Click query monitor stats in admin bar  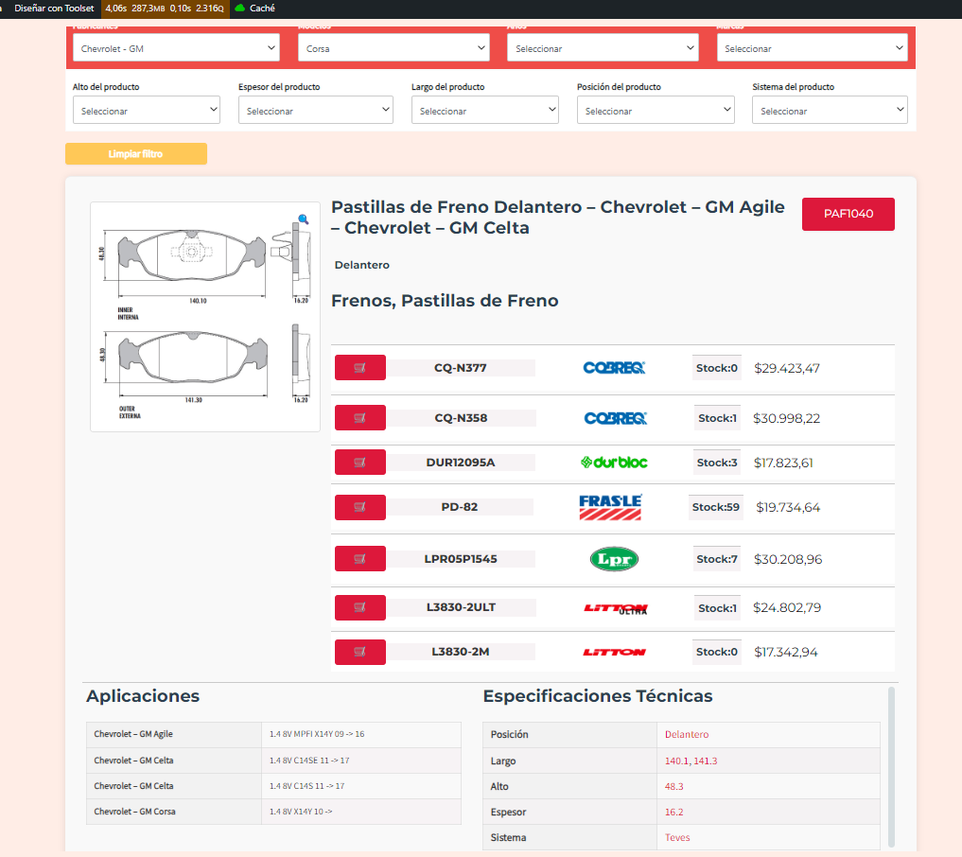pos(165,8)
